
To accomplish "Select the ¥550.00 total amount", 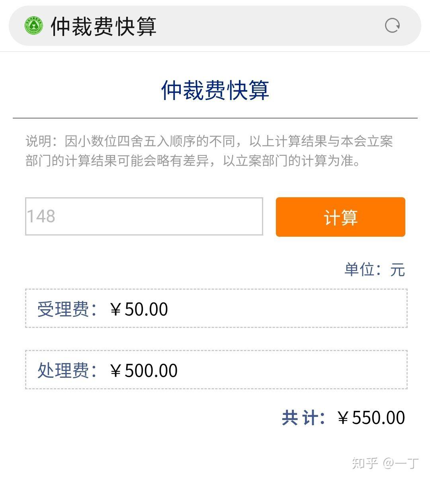I will 371,418.
